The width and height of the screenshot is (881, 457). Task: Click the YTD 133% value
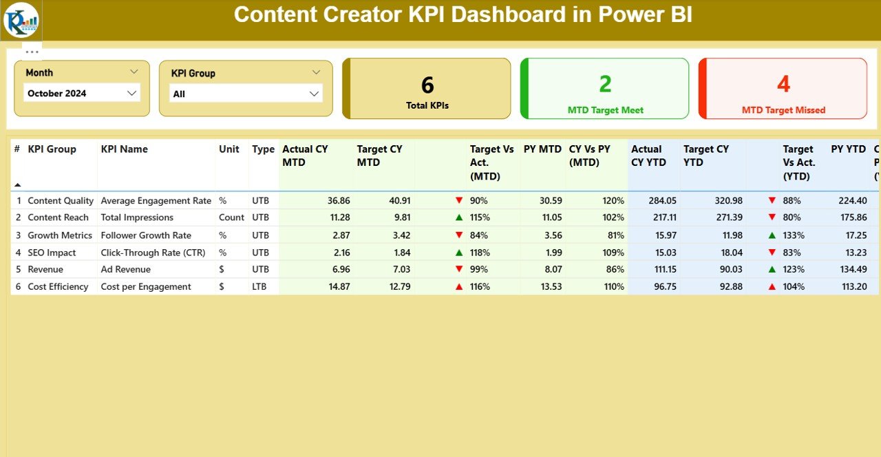click(x=794, y=235)
